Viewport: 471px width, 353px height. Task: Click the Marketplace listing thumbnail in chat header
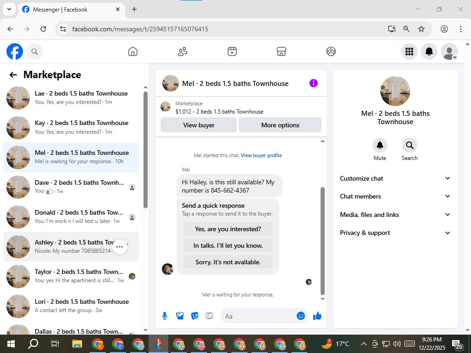166,107
